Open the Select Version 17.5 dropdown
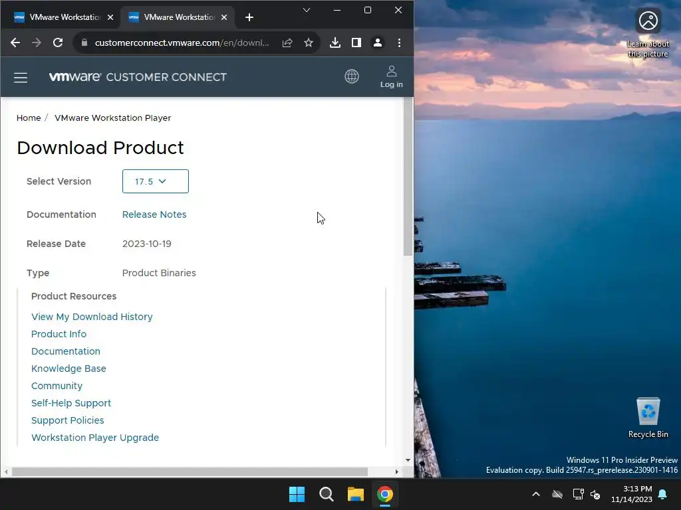Image resolution: width=681 pixels, height=510 pixels. [x=156, y=181]
